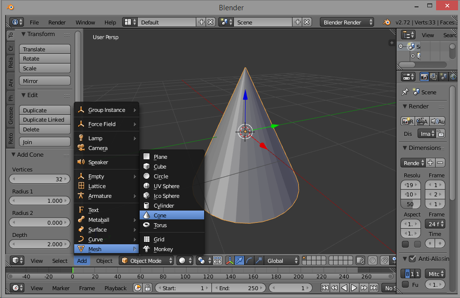Click the Duplicate Linked button
This screenshot has width=460, height=298.
[45, 120]
